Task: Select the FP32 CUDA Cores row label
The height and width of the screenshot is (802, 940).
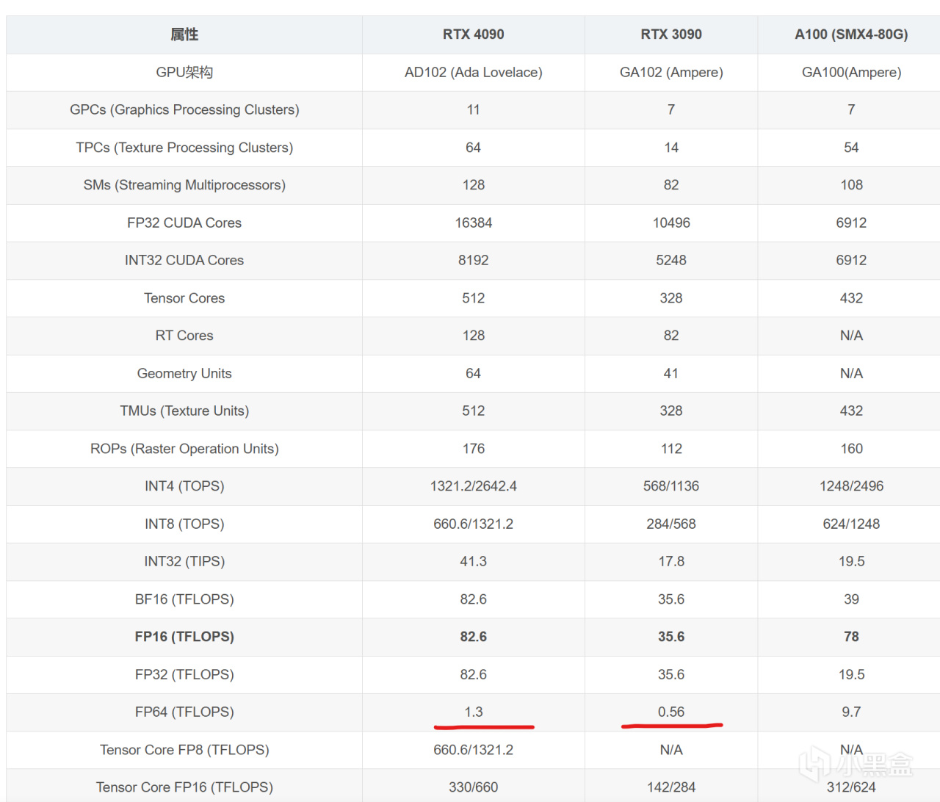Action: pyautogui.click(x=184, y=223)
